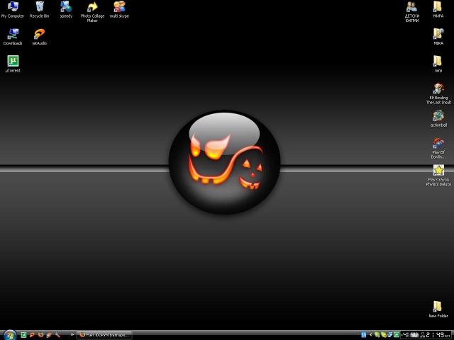The image size is (454, 340).
Task: Launch Elf Bowling The Last Insult
Action: click(x=438, y=89)
